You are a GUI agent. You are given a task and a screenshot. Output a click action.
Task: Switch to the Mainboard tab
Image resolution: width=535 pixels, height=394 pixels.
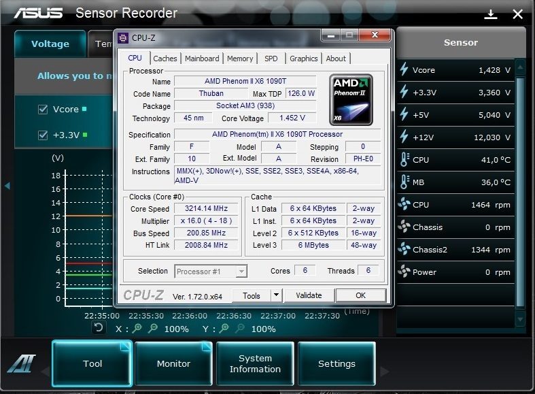click(x=202, y=59)
